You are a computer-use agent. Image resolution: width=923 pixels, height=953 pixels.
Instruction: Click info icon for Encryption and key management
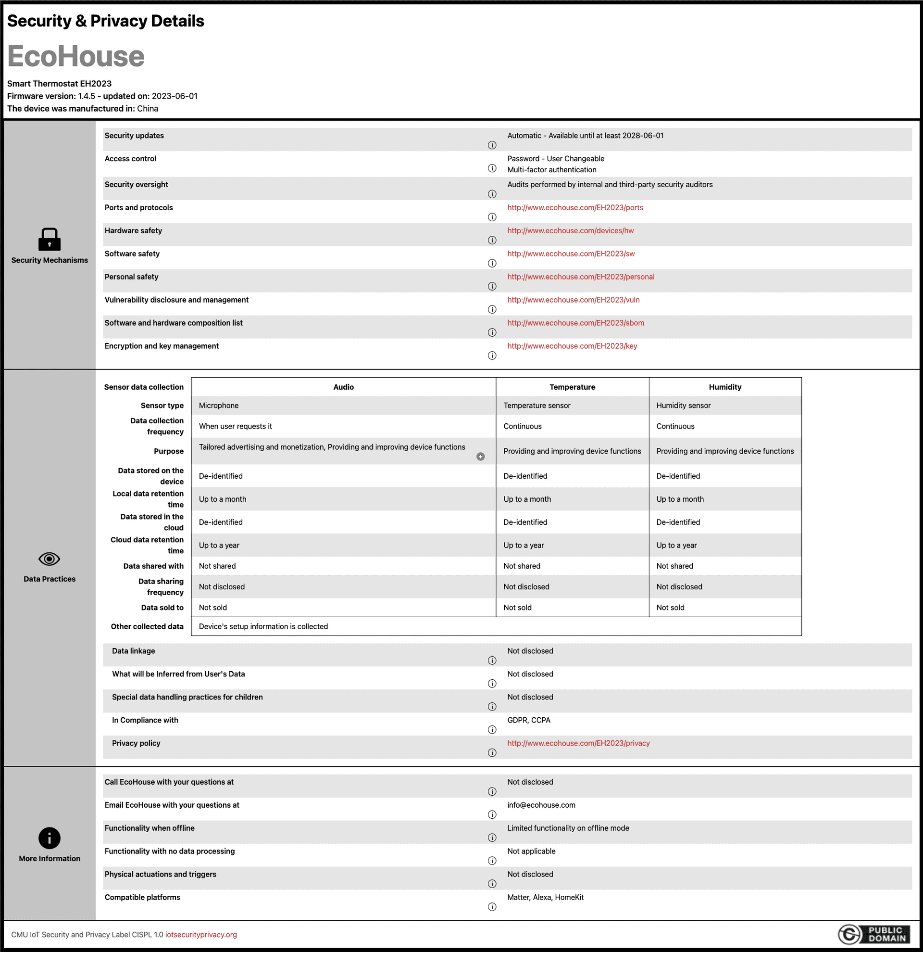pos(492,356)
